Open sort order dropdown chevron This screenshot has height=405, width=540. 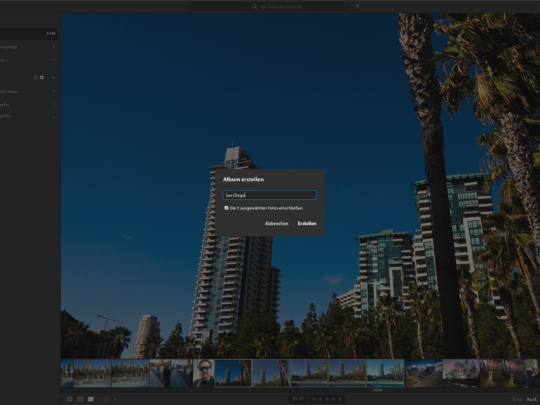(115, 399)
